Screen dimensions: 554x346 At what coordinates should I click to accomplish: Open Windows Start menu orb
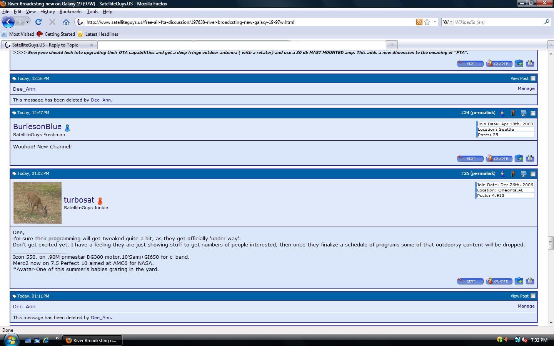point(11,340)
